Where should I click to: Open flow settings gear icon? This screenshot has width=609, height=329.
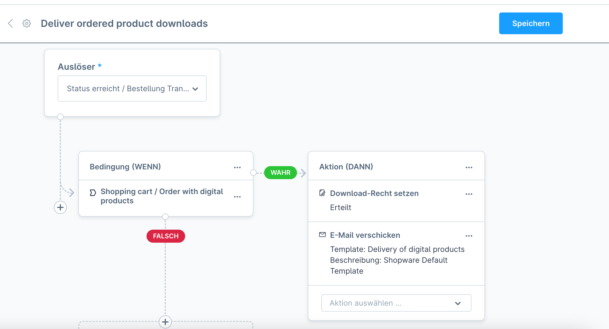[x=27, y=23]
